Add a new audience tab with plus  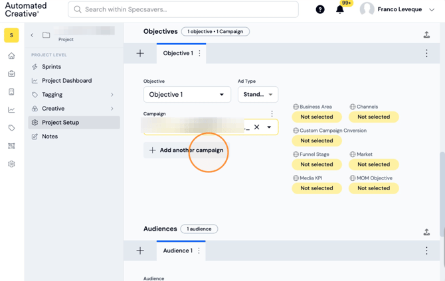point(140,251)
